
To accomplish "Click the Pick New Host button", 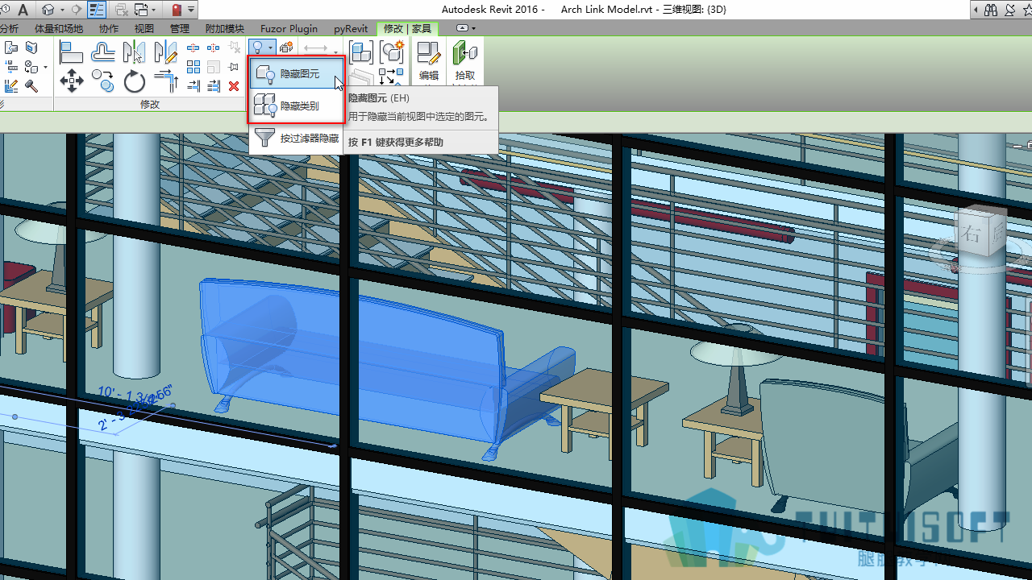I will (x=464, y=63).
